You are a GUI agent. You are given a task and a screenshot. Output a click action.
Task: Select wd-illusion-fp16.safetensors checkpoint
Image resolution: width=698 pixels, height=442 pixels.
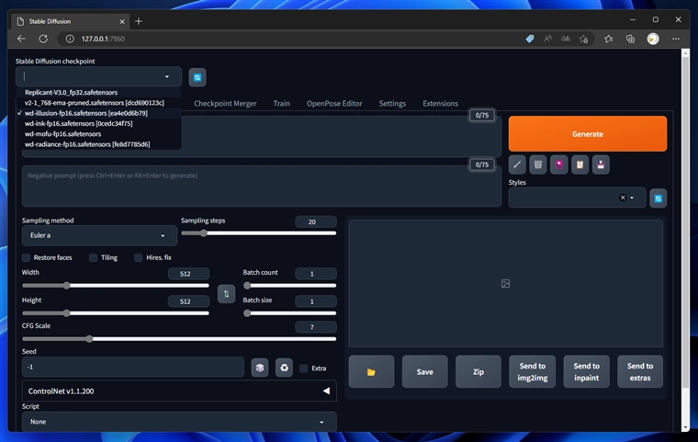tap(99, 113)
